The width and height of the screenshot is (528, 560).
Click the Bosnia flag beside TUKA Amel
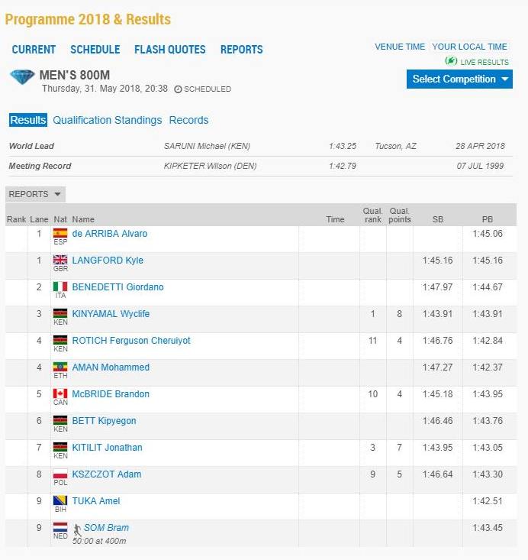click(60, 500)
